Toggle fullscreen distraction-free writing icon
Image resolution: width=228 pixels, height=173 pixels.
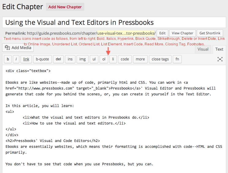tap(220, 59)
